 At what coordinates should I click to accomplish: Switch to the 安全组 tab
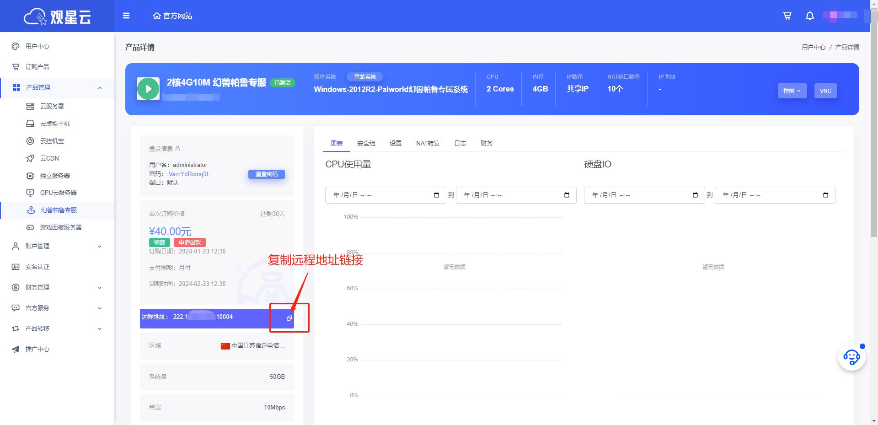click(366, 143)
